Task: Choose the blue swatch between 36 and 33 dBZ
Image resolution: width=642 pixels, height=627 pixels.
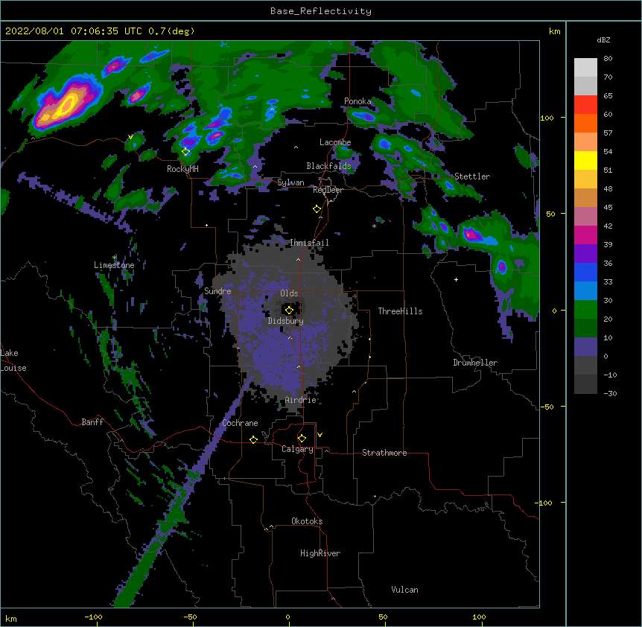Action: tap(585, 272)
